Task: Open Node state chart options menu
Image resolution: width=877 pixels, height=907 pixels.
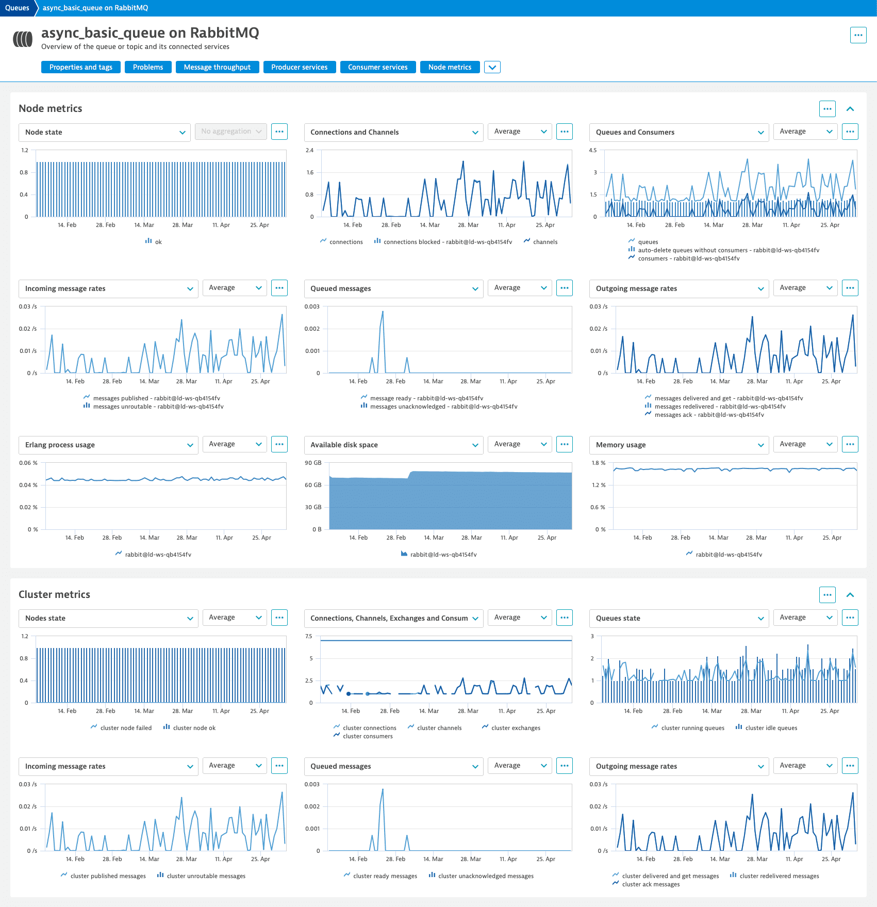Action: (x=279, y=132)
